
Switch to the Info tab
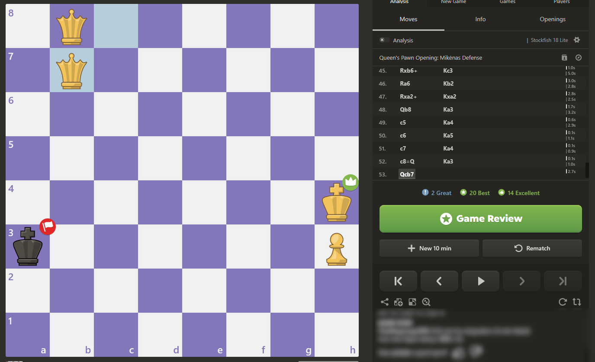coord(480,19)
